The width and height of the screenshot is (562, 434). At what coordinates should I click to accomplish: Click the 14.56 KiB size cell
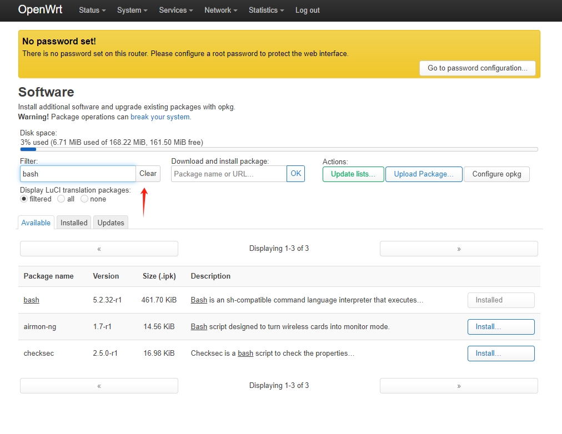[159, 326]
